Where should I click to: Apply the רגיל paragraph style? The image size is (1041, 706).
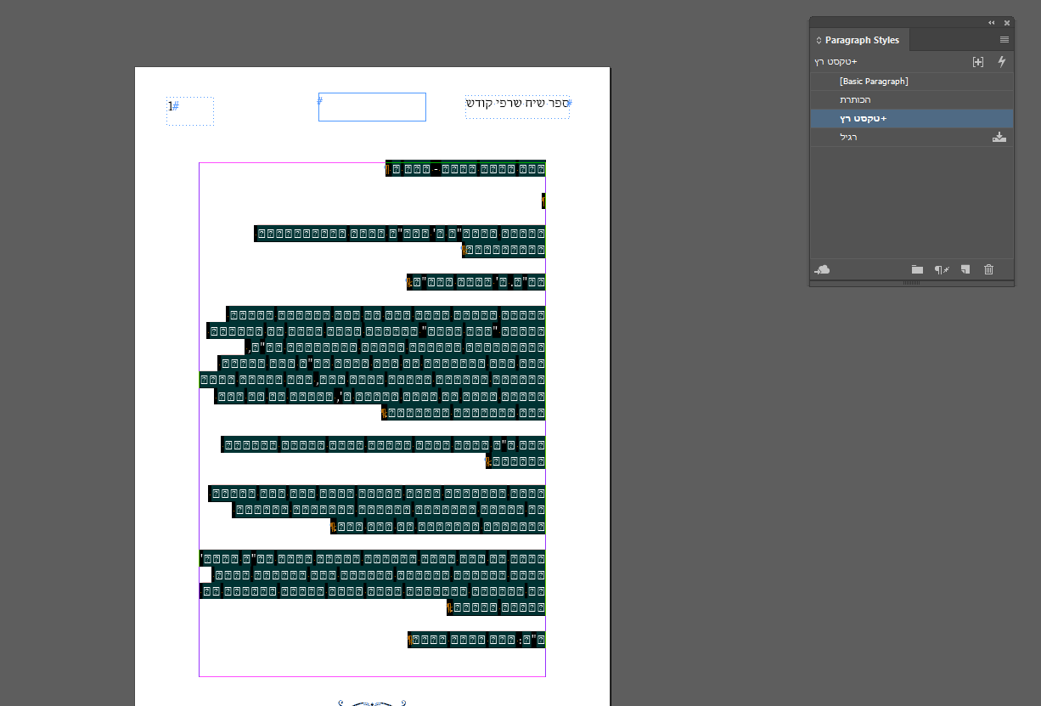(x=911, y=137)
